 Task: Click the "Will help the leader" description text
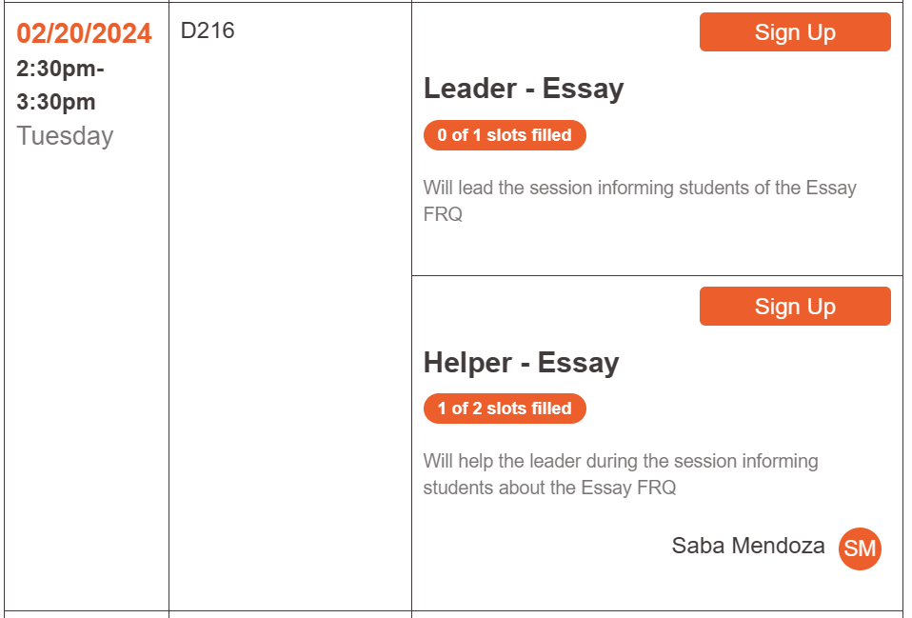click(x=524, y=461)
